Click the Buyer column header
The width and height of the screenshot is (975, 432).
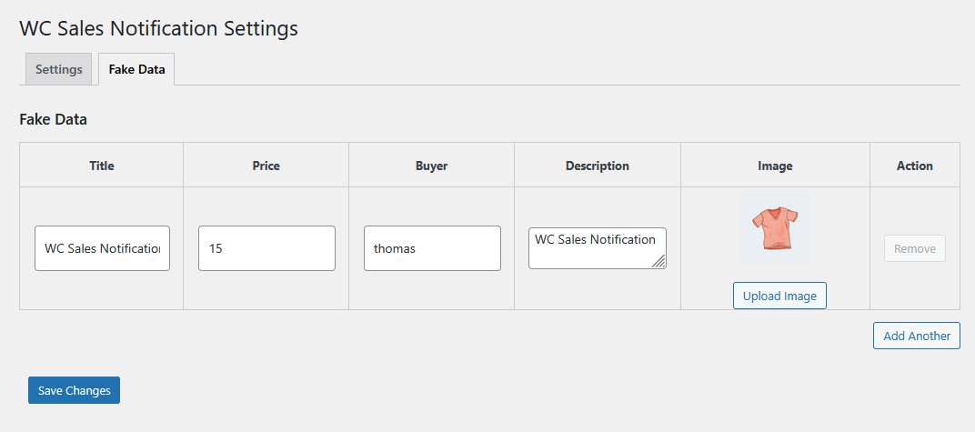(432, 166)
